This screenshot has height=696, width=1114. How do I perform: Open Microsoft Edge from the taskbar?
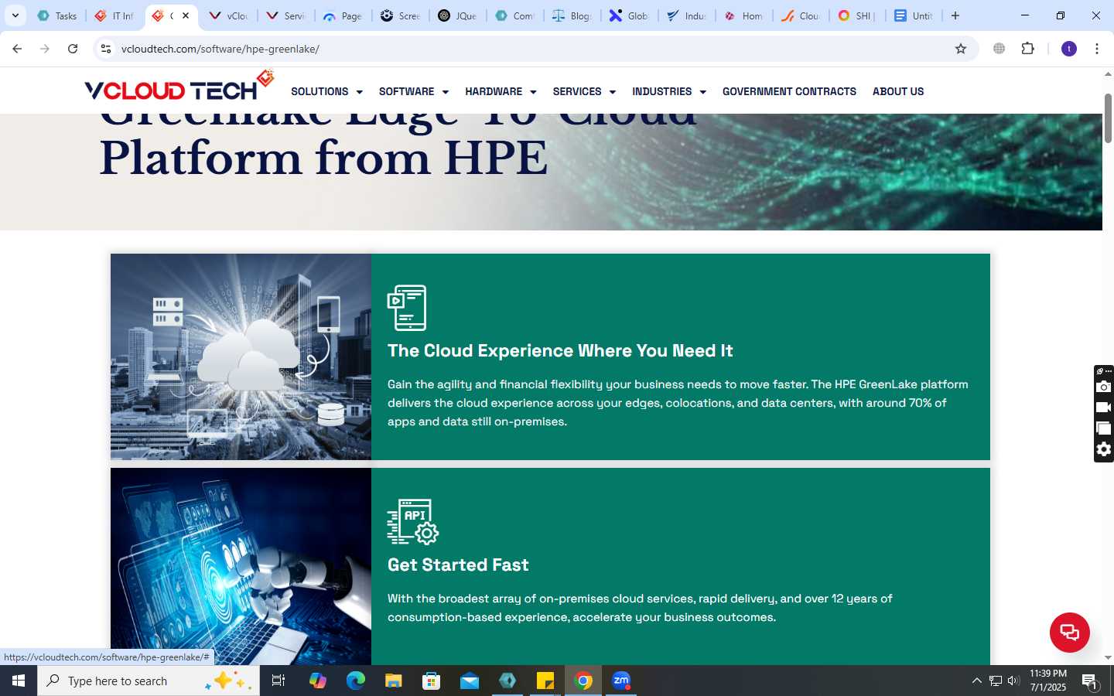click(355, 681)
